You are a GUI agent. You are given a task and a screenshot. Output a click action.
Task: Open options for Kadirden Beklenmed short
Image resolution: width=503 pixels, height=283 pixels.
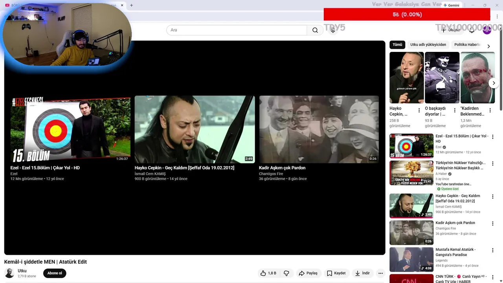[490, 110]
